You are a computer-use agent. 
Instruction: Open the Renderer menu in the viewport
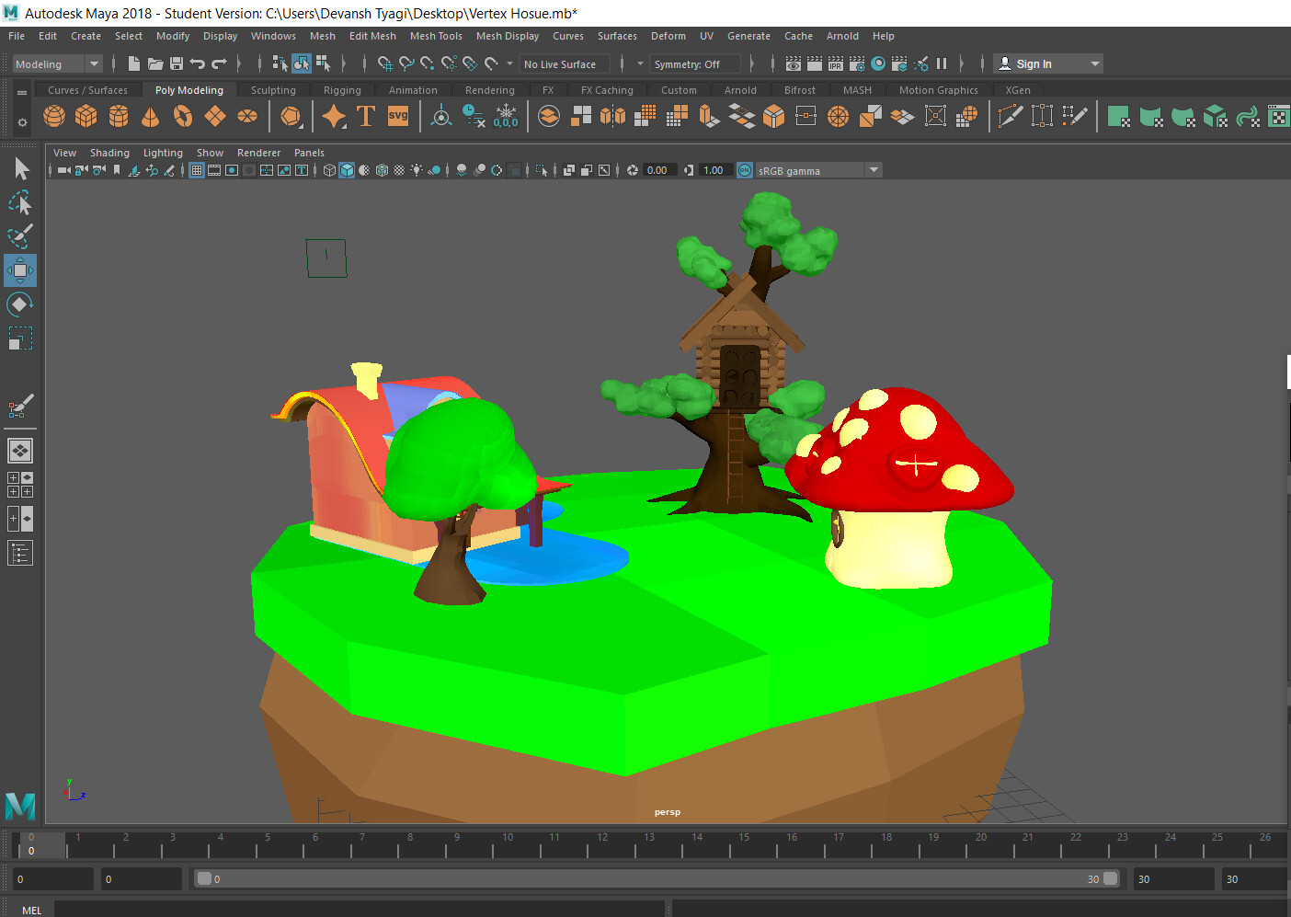click(258, 153)
